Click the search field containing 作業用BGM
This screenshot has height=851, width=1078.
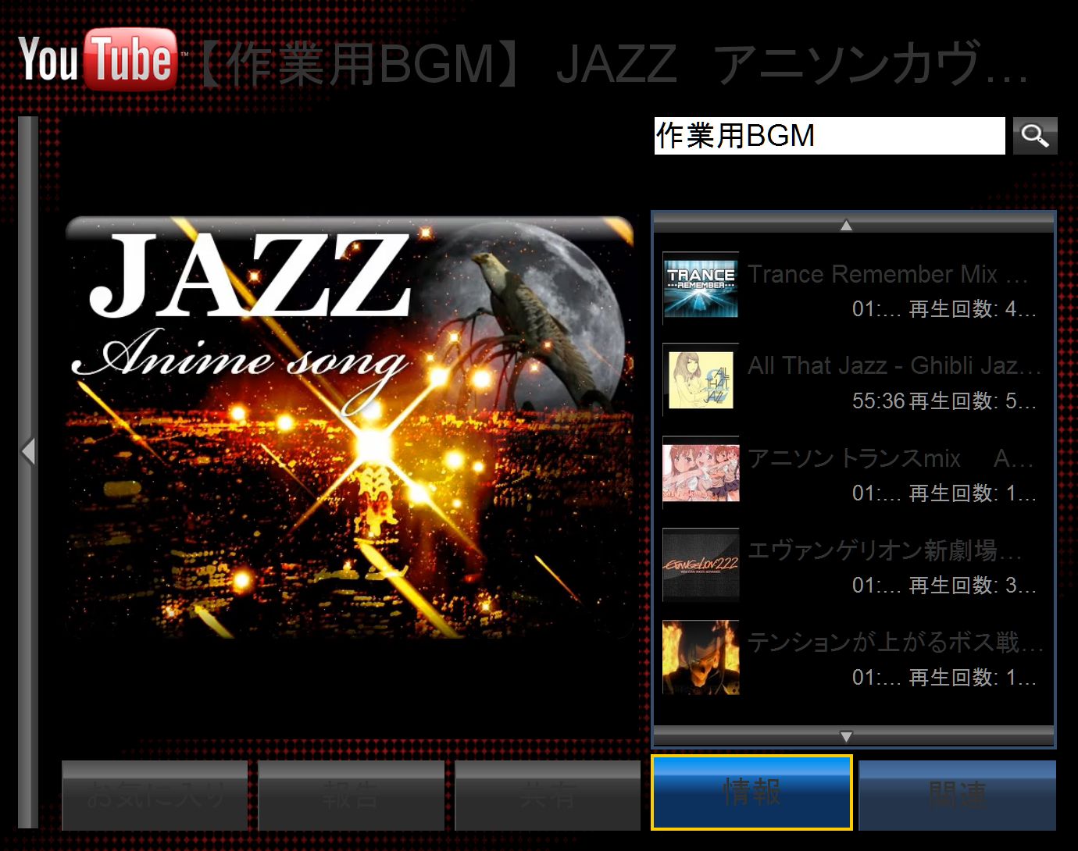[830, 136]
